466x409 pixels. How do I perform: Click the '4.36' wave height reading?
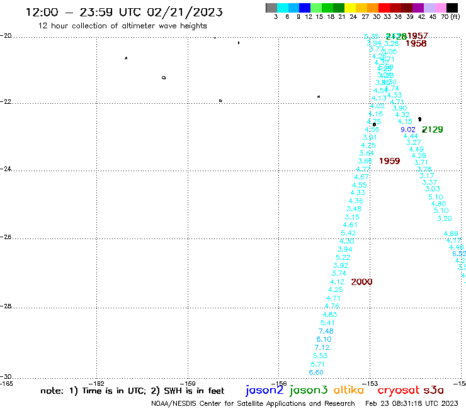(x=356, y=201)
